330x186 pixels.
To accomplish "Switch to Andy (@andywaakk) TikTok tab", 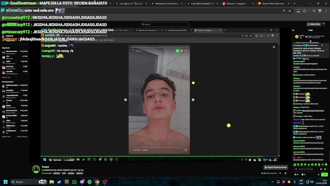I will point(202,4).
